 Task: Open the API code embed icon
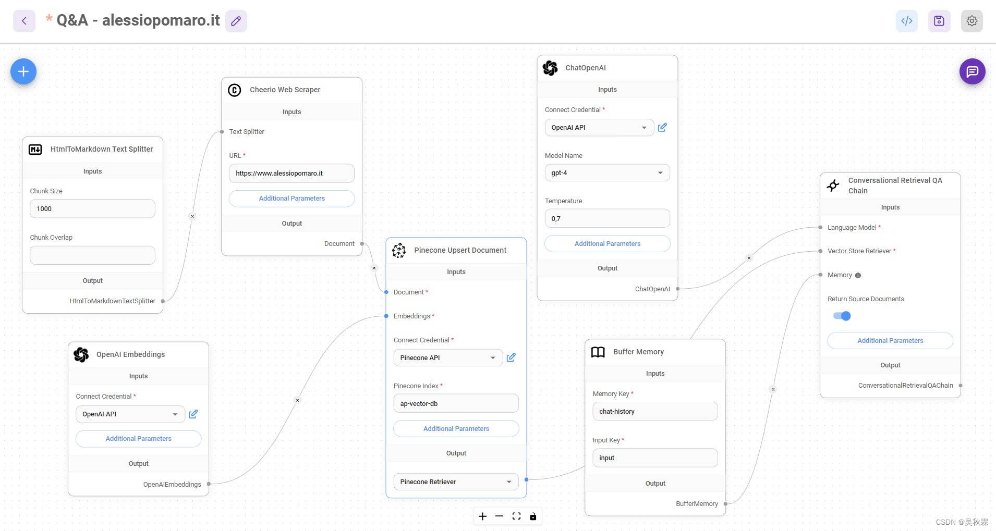pos(906,21)
